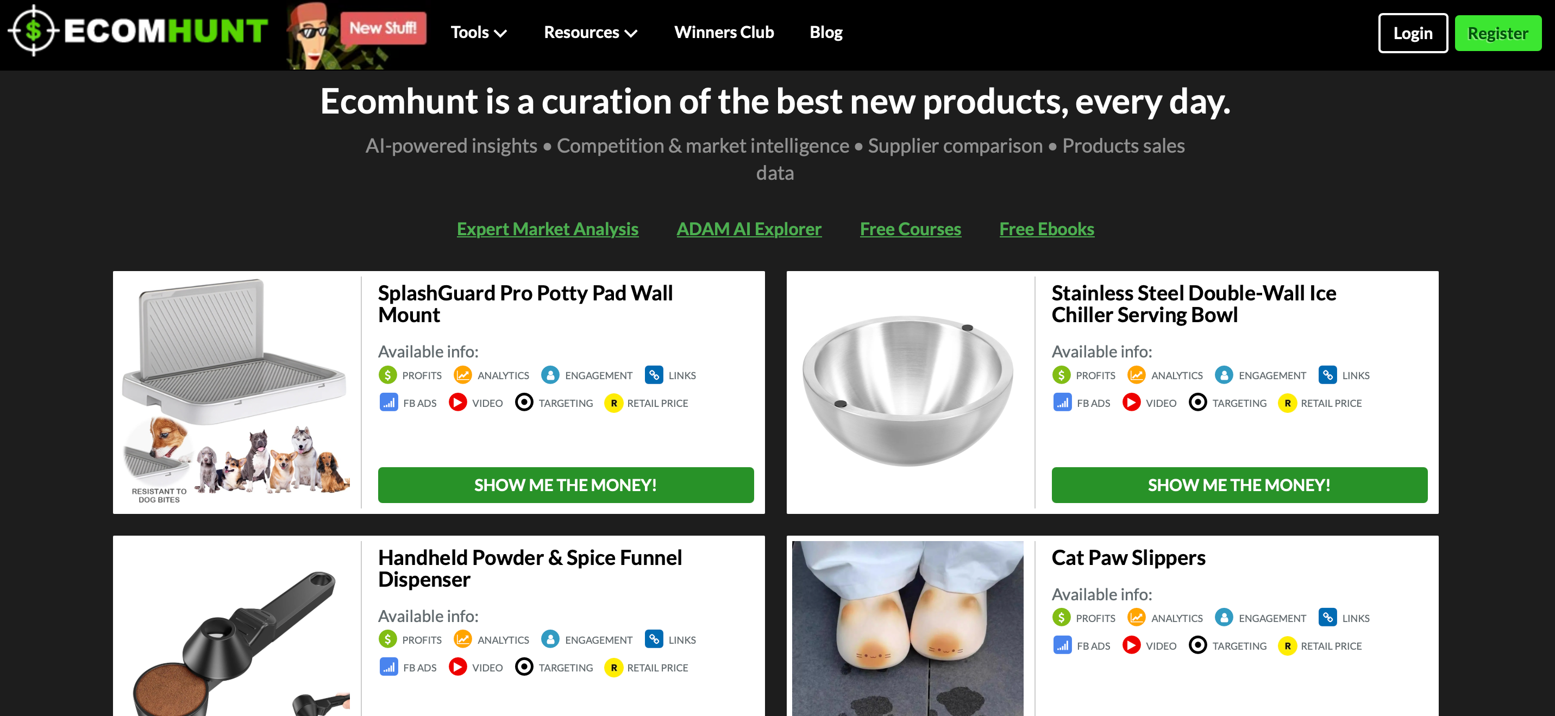
Task: Expand the Tools dropdown menu
Action: click(x=478, y=33)
